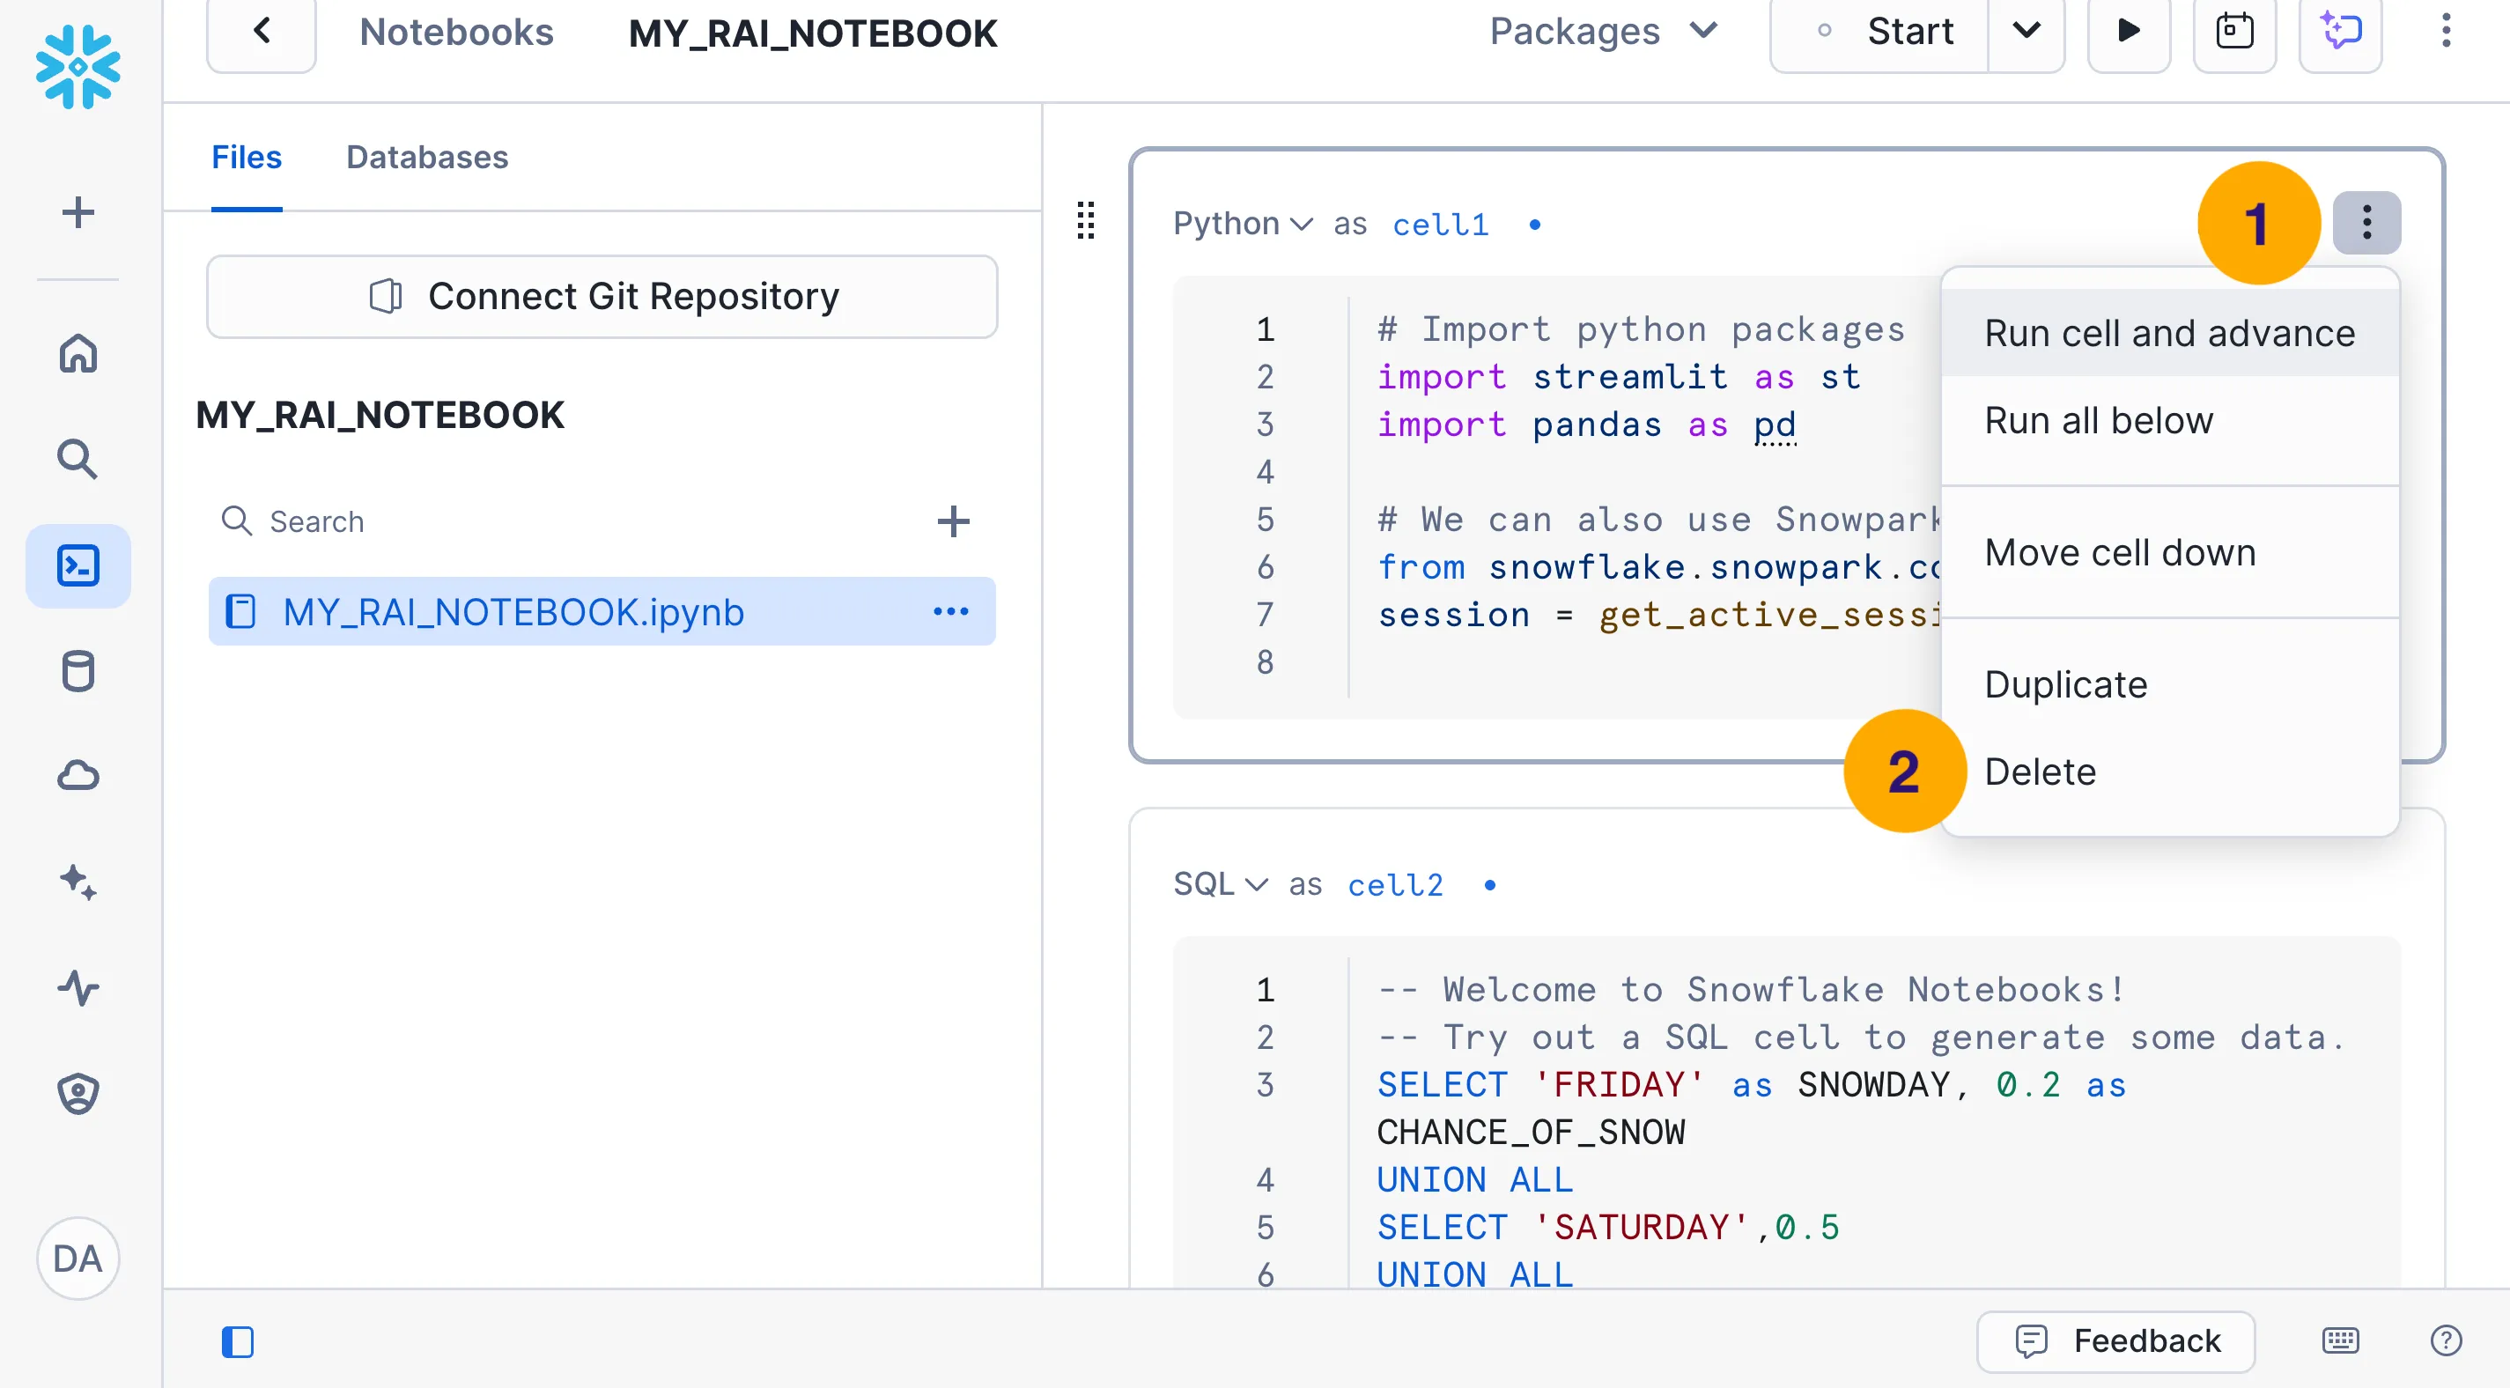This screenshot has width=2510, height=1388.
Task: Switch to the Databases tab
Action: (427, 157)
